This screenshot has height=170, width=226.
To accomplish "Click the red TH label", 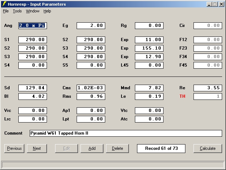I will [182, 96].
